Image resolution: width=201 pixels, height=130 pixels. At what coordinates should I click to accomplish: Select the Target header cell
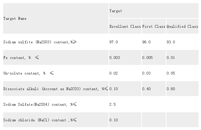tap(154, 11)
